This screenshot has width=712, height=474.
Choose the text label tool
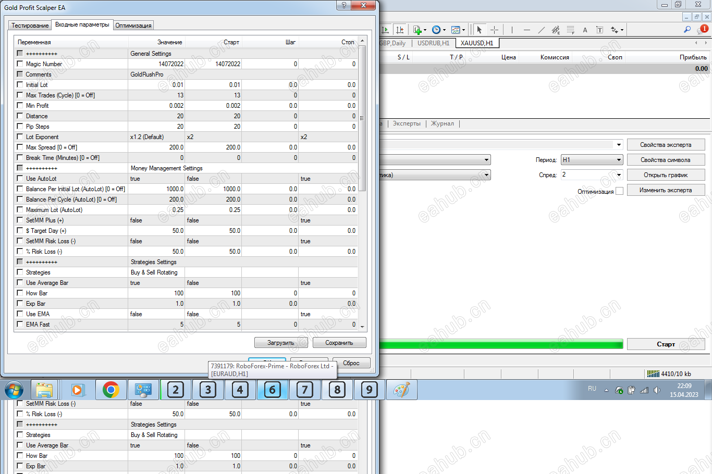pos(599,30)
